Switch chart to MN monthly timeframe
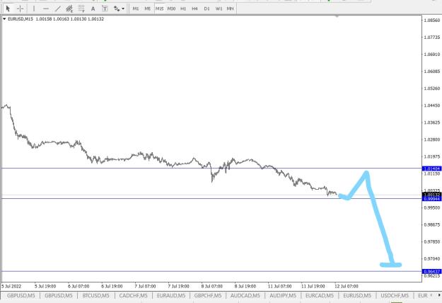The image size is (442, 303). [230, 8]
